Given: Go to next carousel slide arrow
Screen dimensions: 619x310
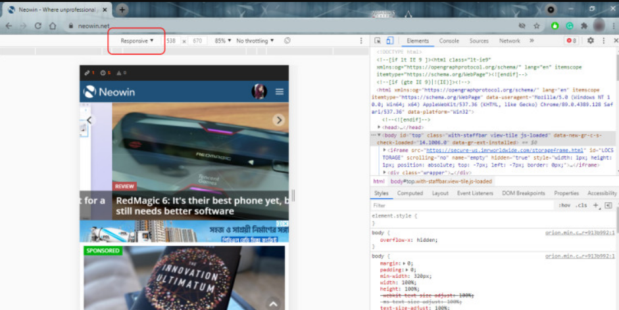Looking at the screenshot, I should 279,120.
